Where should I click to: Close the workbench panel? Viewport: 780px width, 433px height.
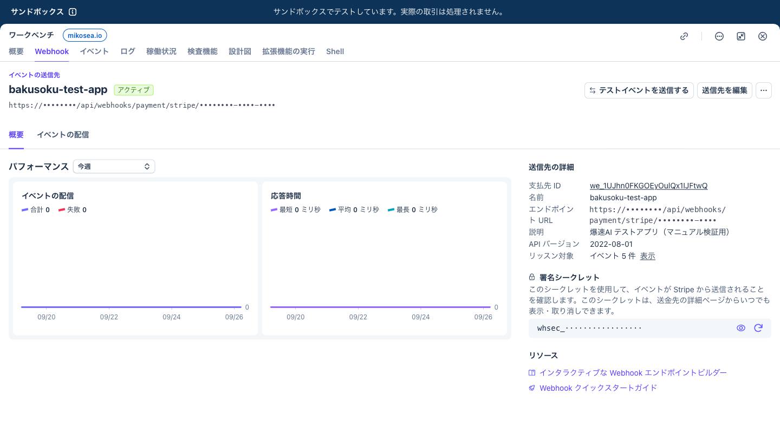[763, 36]
